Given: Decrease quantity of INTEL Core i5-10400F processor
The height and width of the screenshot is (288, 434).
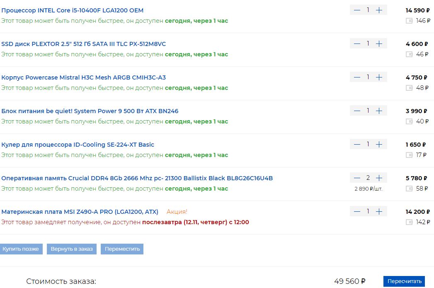Looking at the screenshot, I should pos(357,10).
